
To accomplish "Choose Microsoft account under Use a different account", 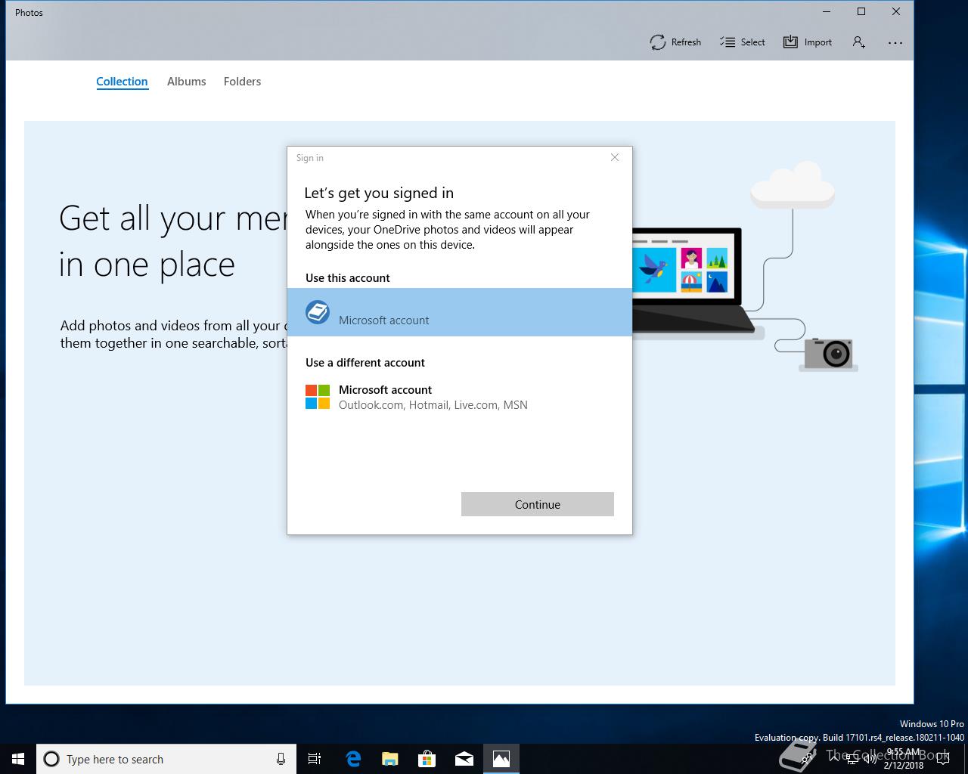I will [460, 397].
